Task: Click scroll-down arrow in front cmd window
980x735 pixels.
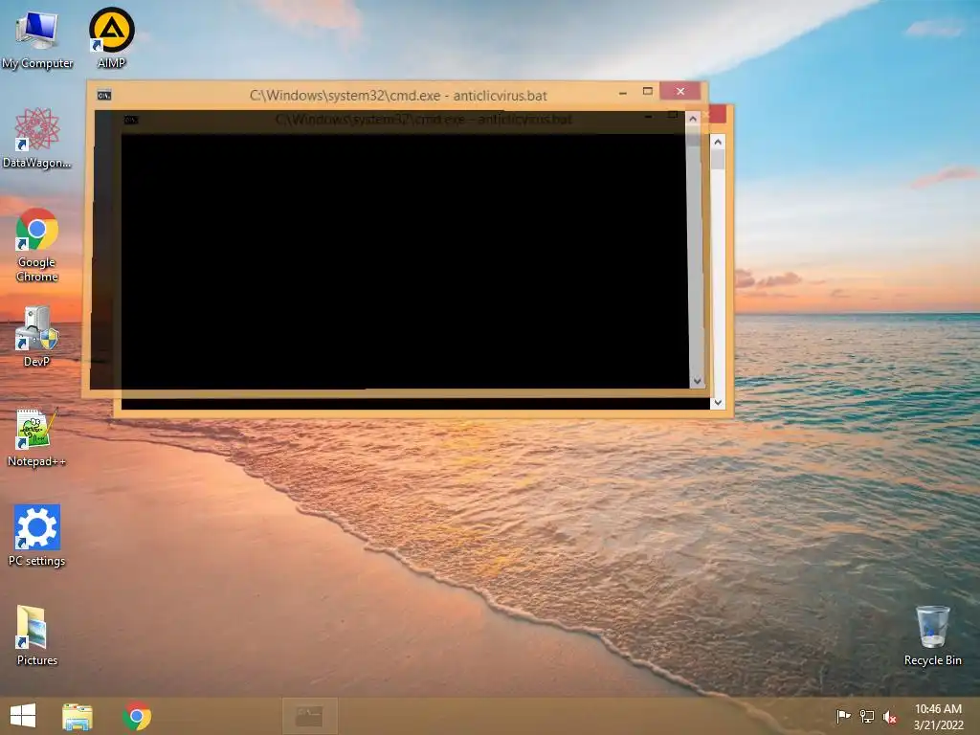Action: (x=697, y=381)
